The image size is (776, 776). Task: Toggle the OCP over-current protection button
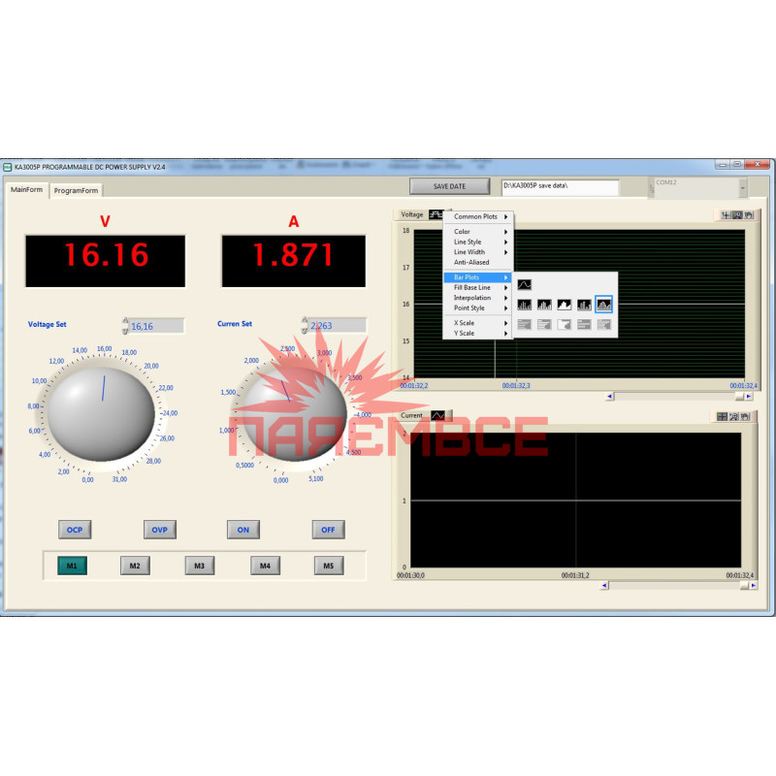(74, 530)
